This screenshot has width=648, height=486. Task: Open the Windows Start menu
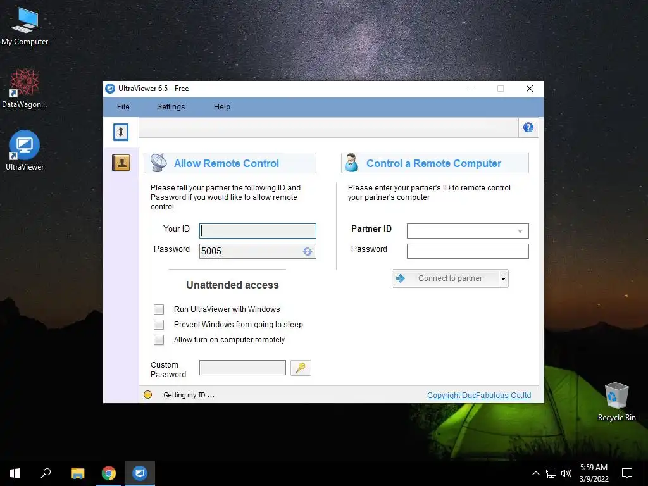coord(15,473)
